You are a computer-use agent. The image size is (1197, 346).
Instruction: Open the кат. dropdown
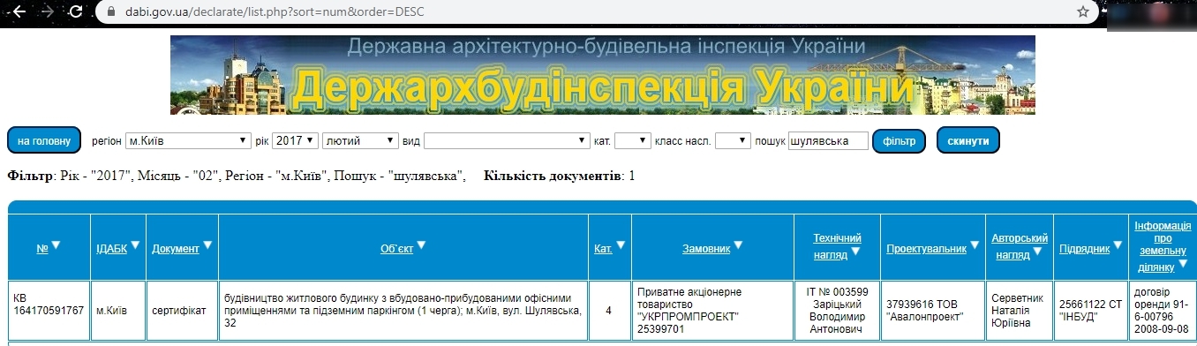coord(633,141)
